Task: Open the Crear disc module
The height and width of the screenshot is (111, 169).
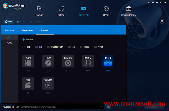Action: [x=106, y=11]
